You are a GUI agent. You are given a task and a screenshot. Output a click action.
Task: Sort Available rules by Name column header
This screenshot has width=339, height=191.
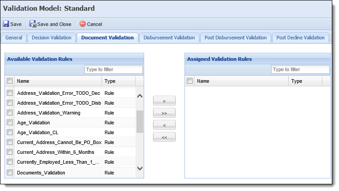pyautogui.click(x=58, y=81)
